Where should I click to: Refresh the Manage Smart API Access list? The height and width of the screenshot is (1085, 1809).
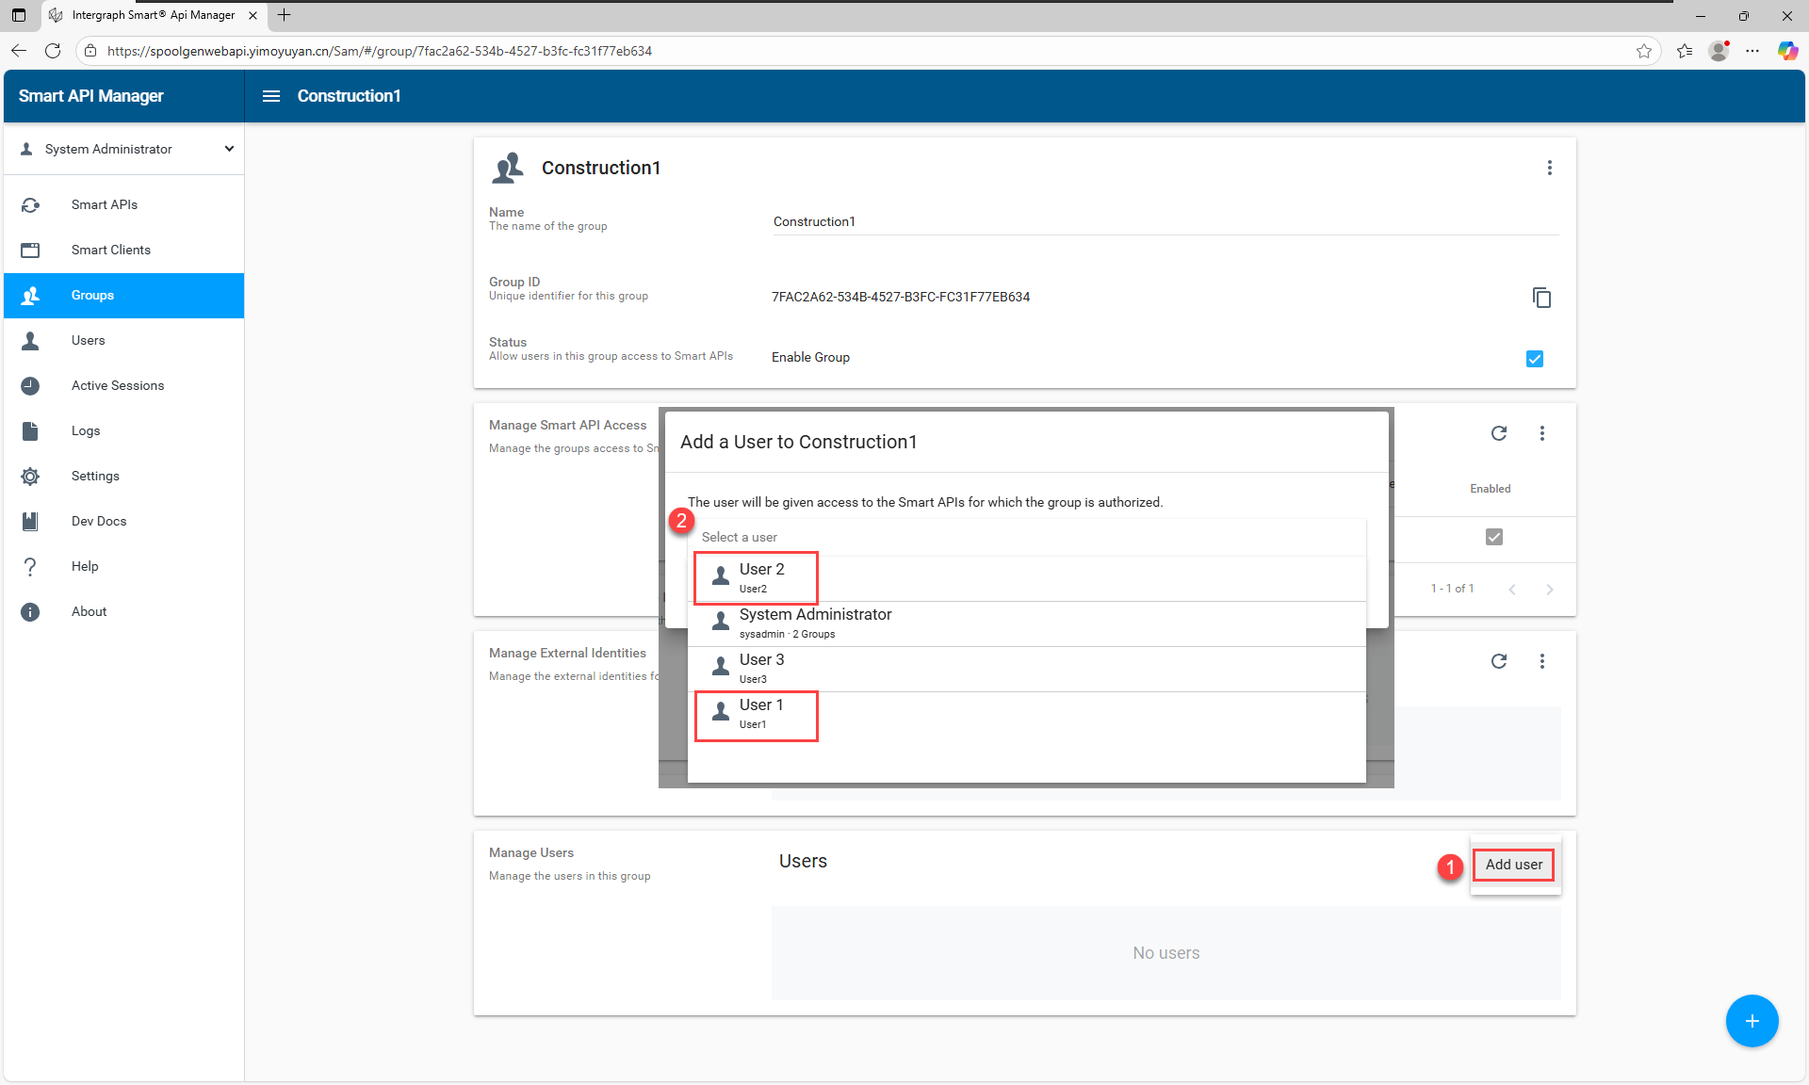click(1498, 433)
